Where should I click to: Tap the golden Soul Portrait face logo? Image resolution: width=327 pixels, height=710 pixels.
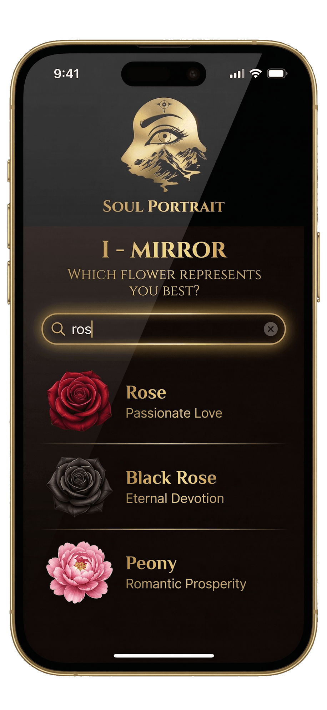164,144
